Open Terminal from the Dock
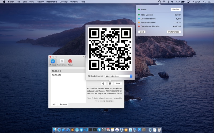 [x=90, y=130]
